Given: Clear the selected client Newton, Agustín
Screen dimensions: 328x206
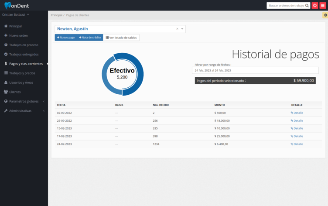Looking at the screenshot, I should (177, 29).
